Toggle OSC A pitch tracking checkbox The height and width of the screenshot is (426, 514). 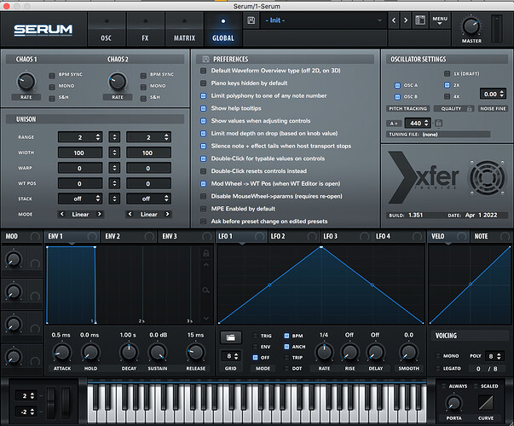[397, 85]
